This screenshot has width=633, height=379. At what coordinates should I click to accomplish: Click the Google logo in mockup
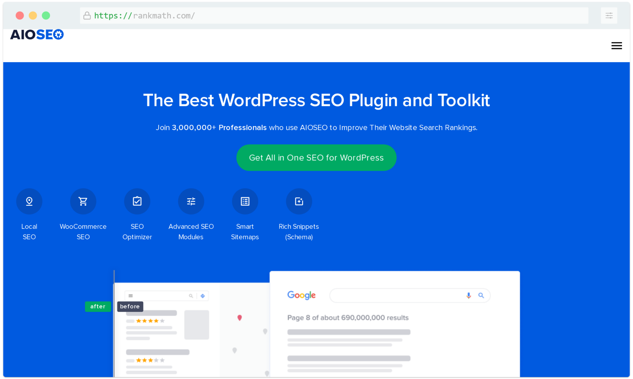301,295
